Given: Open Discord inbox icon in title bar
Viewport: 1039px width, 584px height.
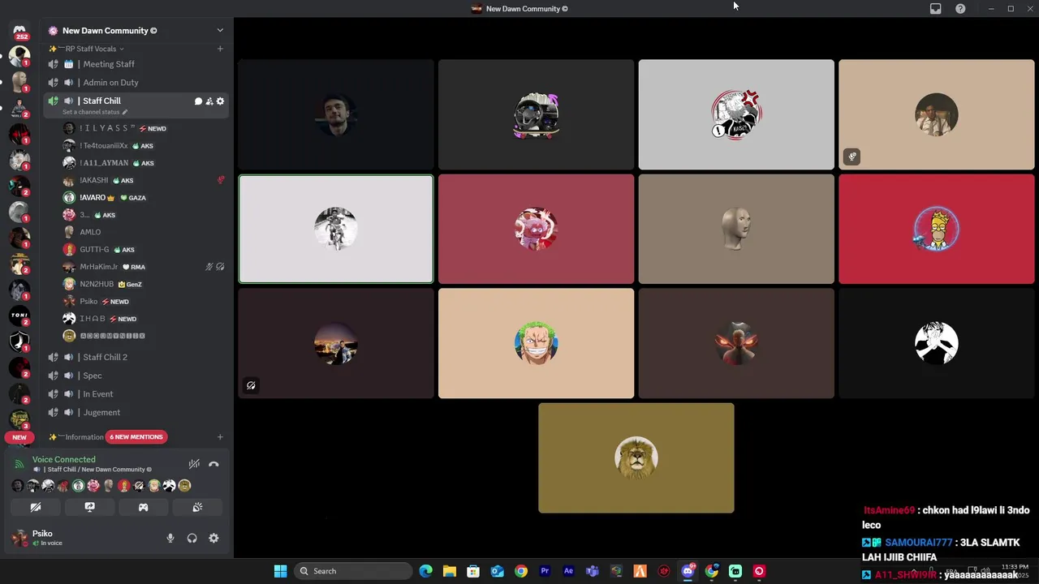Looking at the screenshot, I should pos(935,9).
